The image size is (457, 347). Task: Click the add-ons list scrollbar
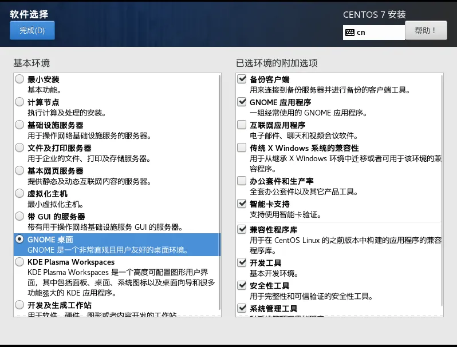tap(442, 190)
